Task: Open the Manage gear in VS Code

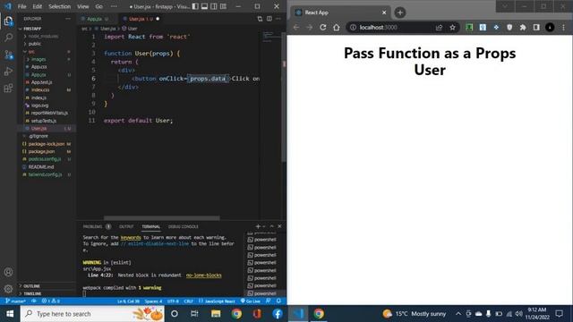Action: 8,289
